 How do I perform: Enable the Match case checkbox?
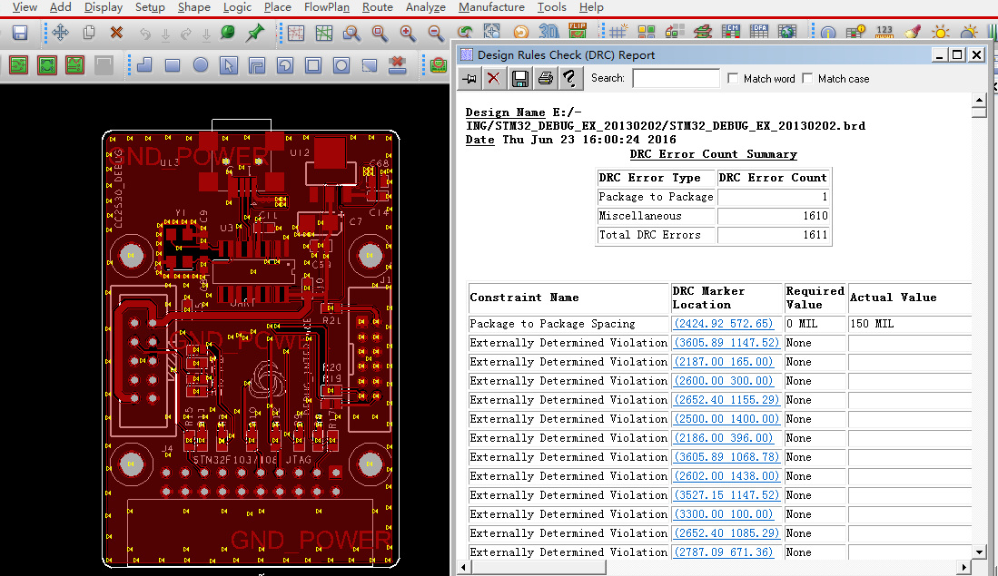point(808,79)
